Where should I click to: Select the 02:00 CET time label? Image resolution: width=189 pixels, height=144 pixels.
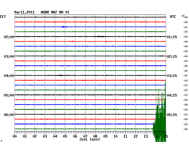click(x=9, y=37)
